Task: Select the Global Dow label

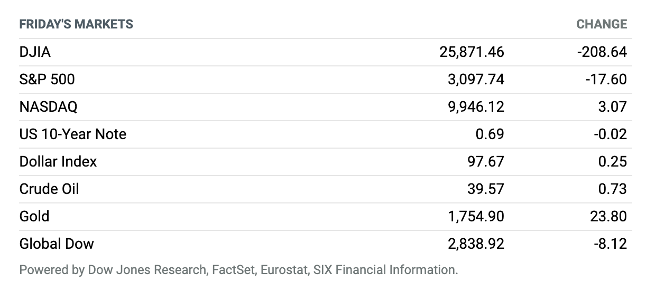Action: 57,244
